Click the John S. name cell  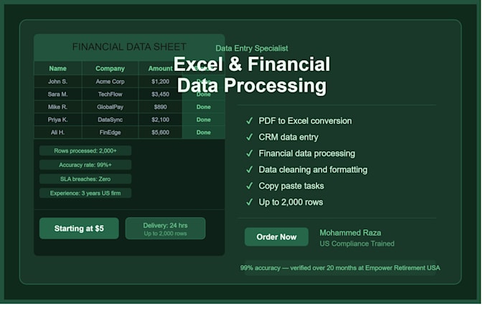pos(59,82)
